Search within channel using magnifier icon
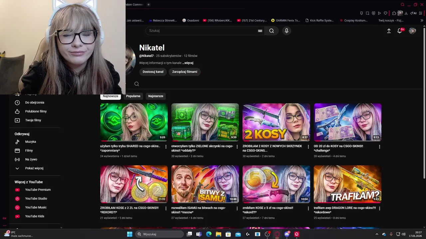This screenshot has height=239, width=426. 137,84
